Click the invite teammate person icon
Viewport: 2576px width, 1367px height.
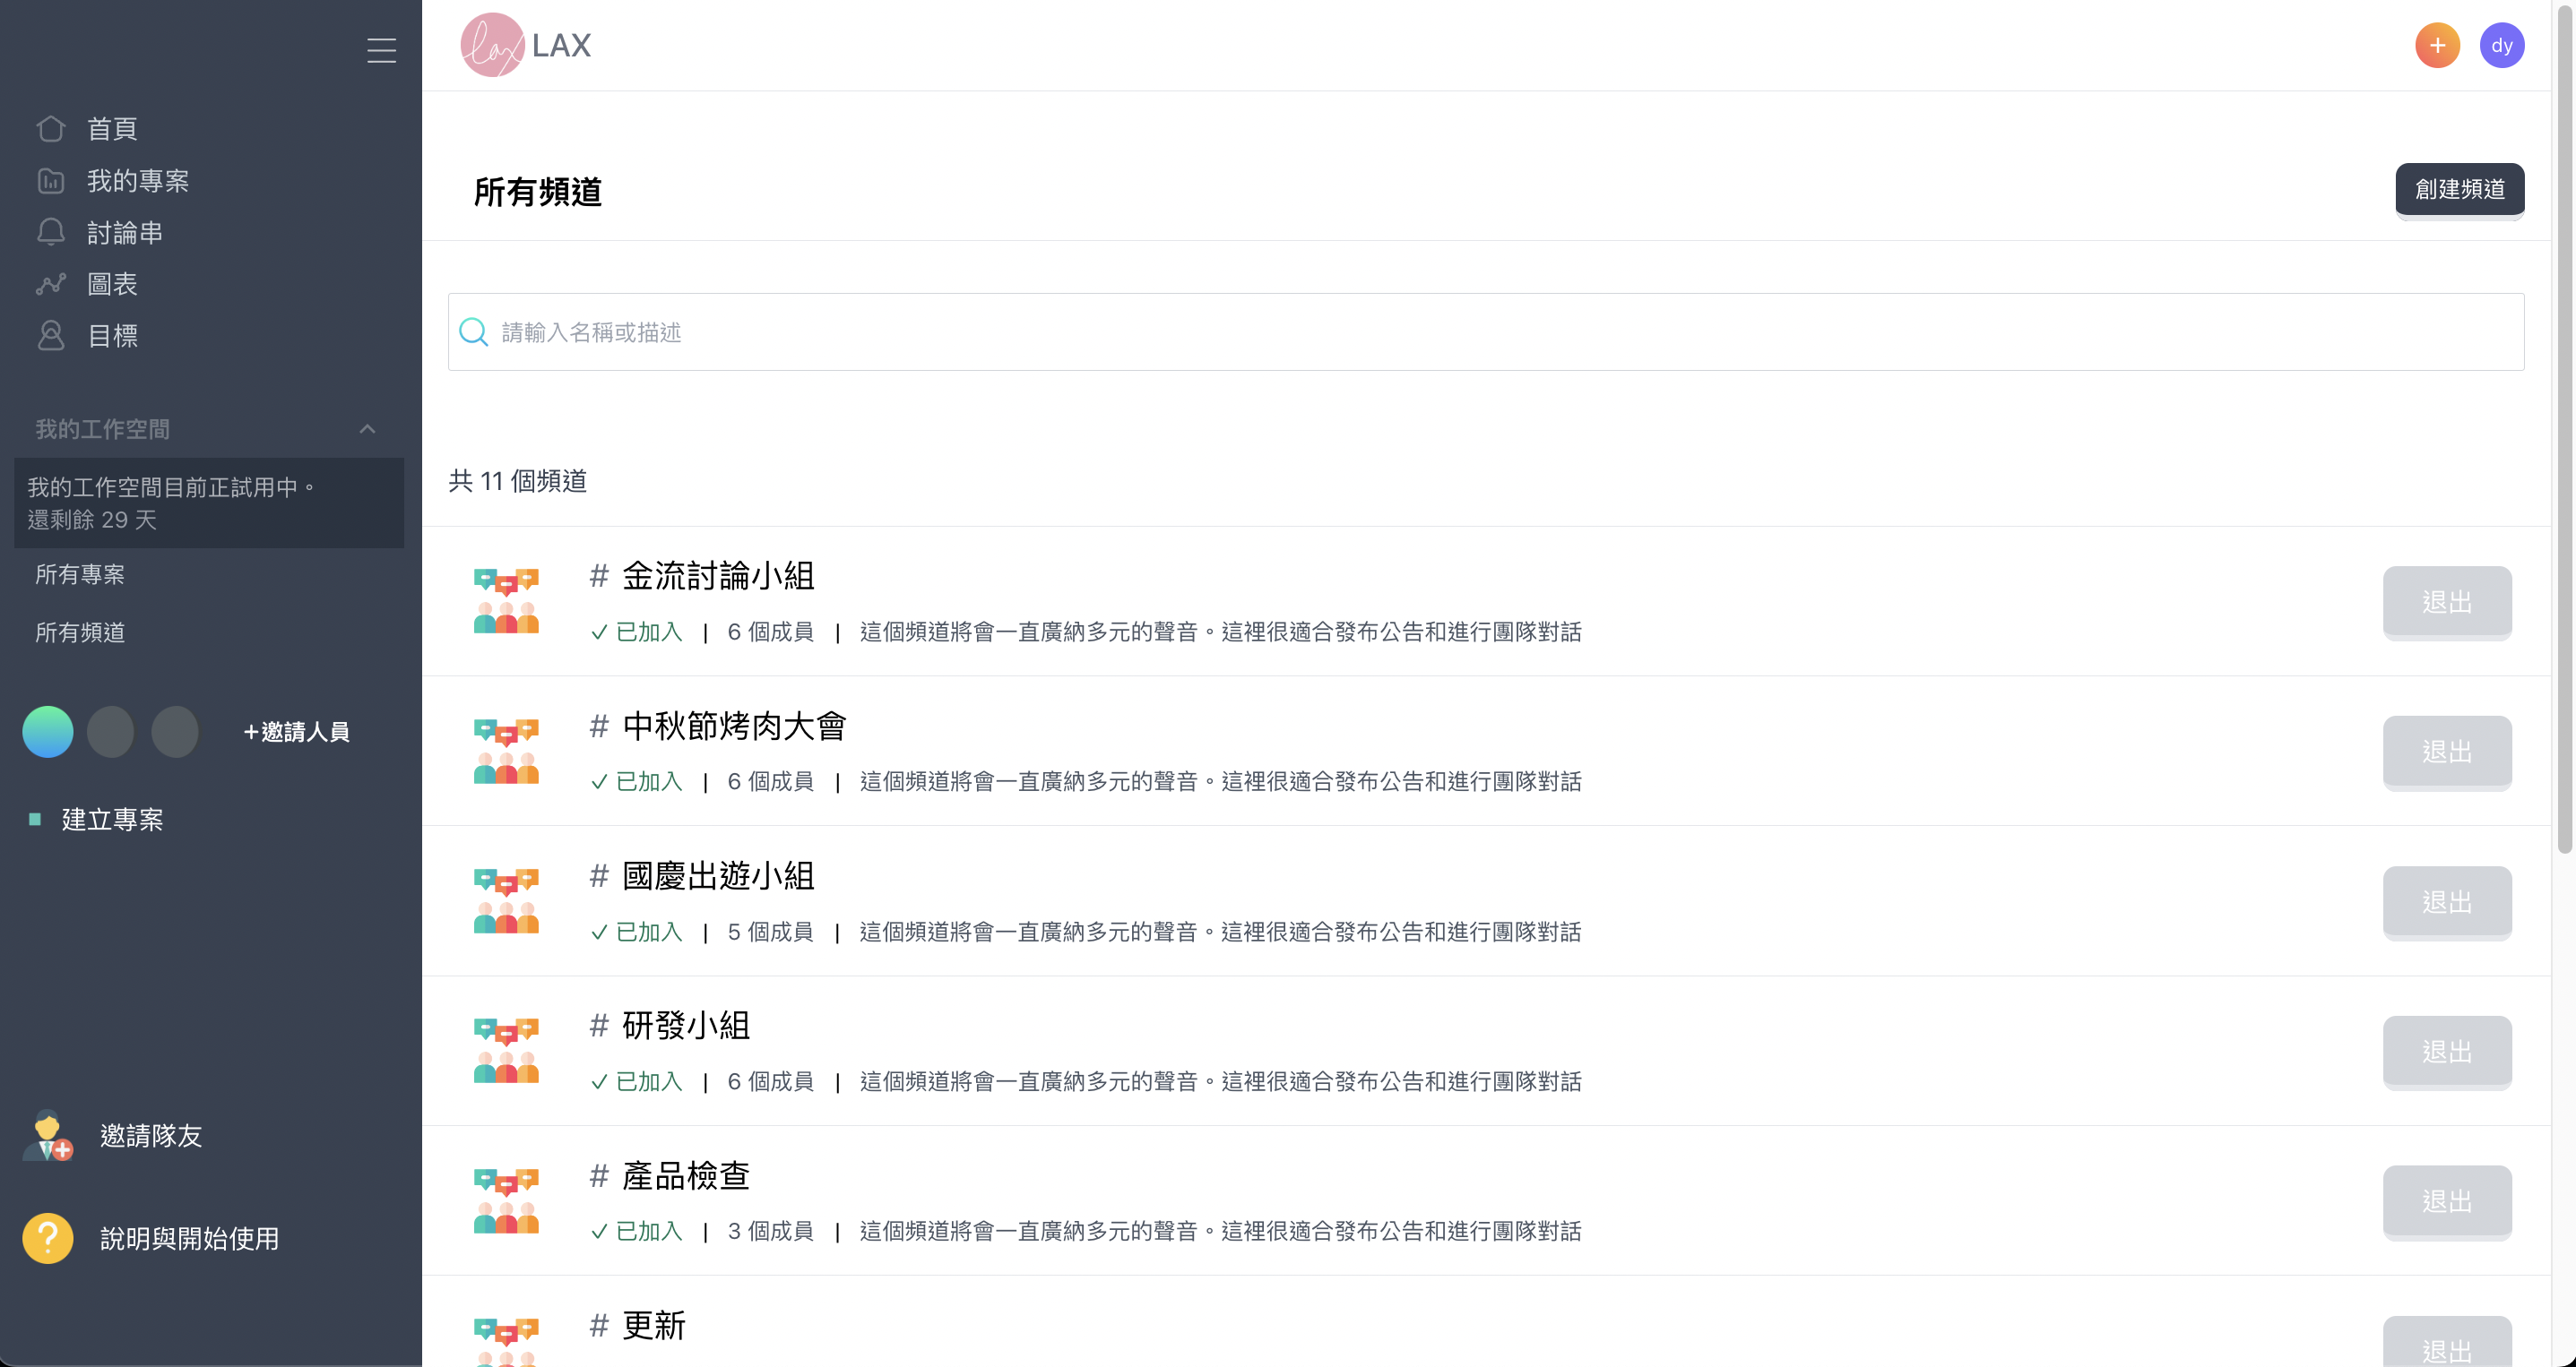coord(48,1135)
